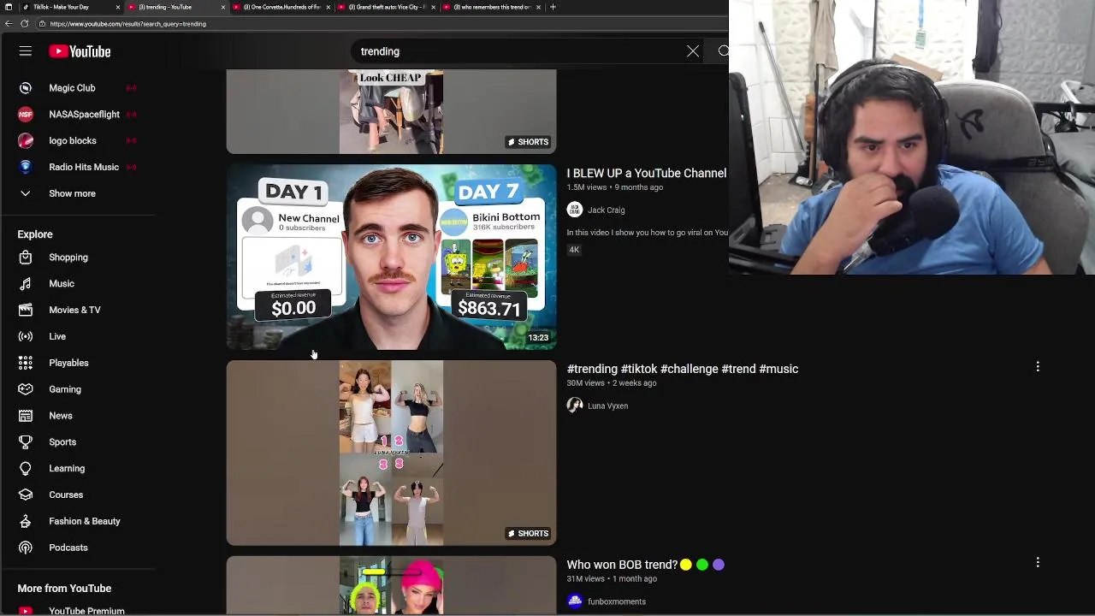The image size is (1095, 616).
Task: Open I BLEW UP a YouTube Channel title
Action: (646, 173)
